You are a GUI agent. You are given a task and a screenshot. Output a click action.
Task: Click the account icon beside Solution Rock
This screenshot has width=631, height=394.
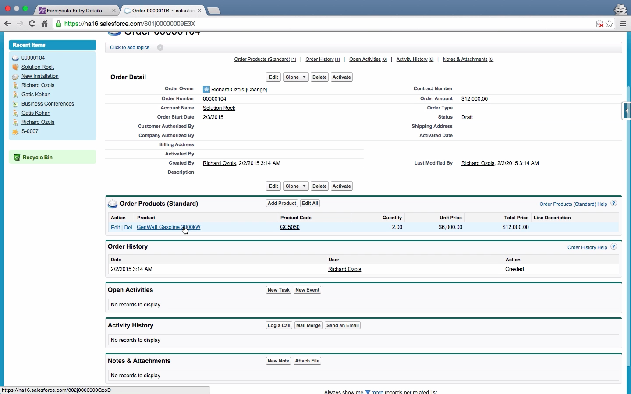point(15,67)
